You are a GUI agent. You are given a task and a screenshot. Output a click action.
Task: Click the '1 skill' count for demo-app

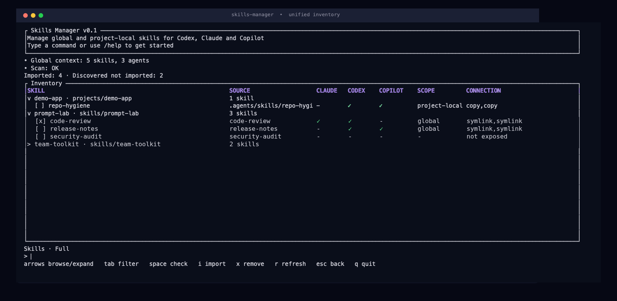(241, 98)
